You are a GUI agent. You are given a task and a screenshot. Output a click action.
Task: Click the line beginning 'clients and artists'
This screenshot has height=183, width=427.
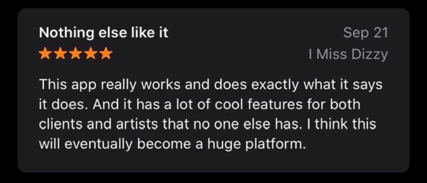pyautogui.click(x=208, y=124)
